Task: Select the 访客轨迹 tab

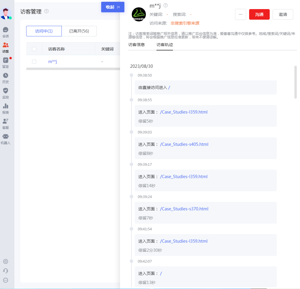Action: (x=165, y=45)
